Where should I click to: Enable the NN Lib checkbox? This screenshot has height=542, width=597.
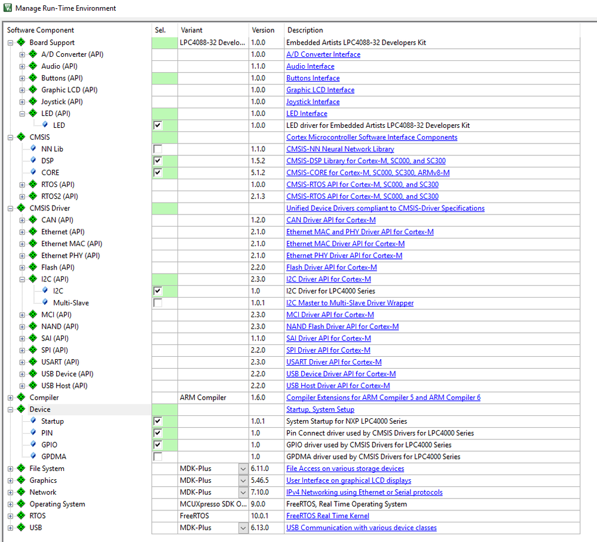[x=158, y=149]
